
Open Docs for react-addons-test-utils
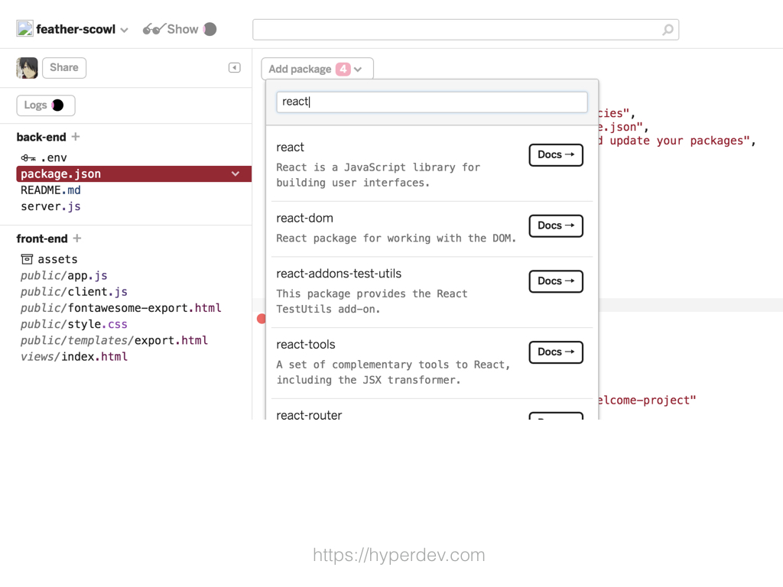[556, 281]
